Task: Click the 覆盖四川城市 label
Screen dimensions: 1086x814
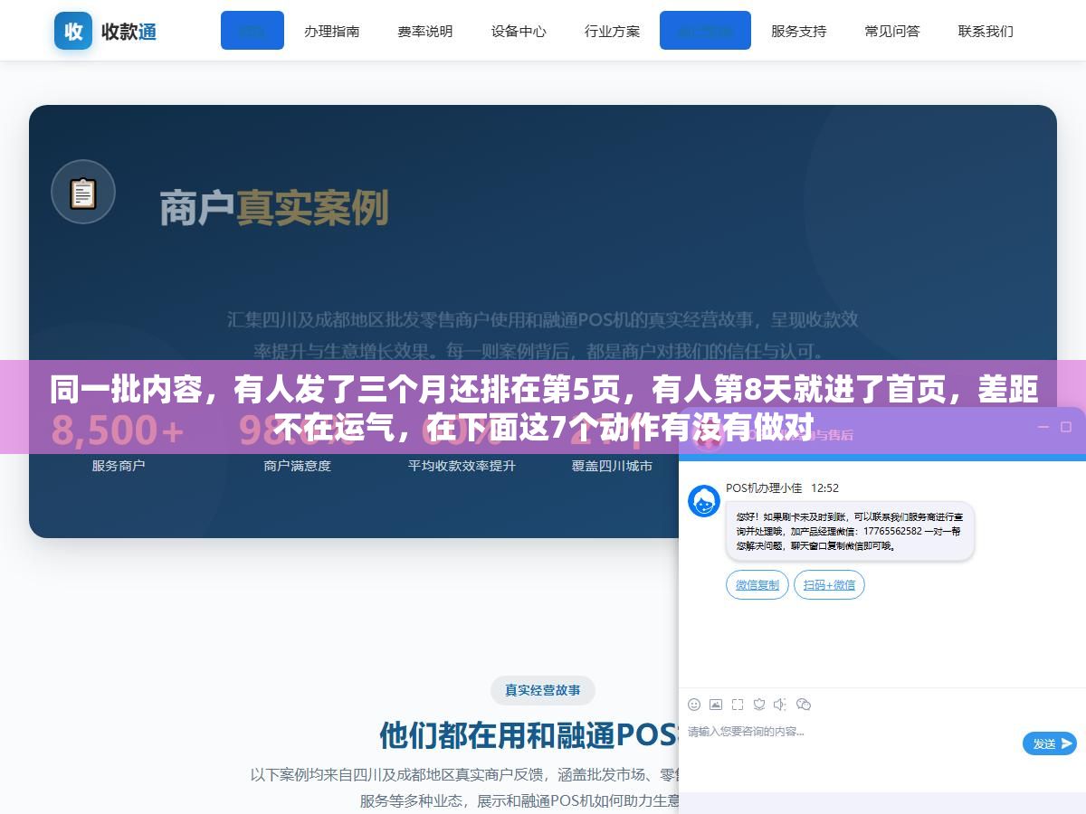Action: (x=612, y=466)
